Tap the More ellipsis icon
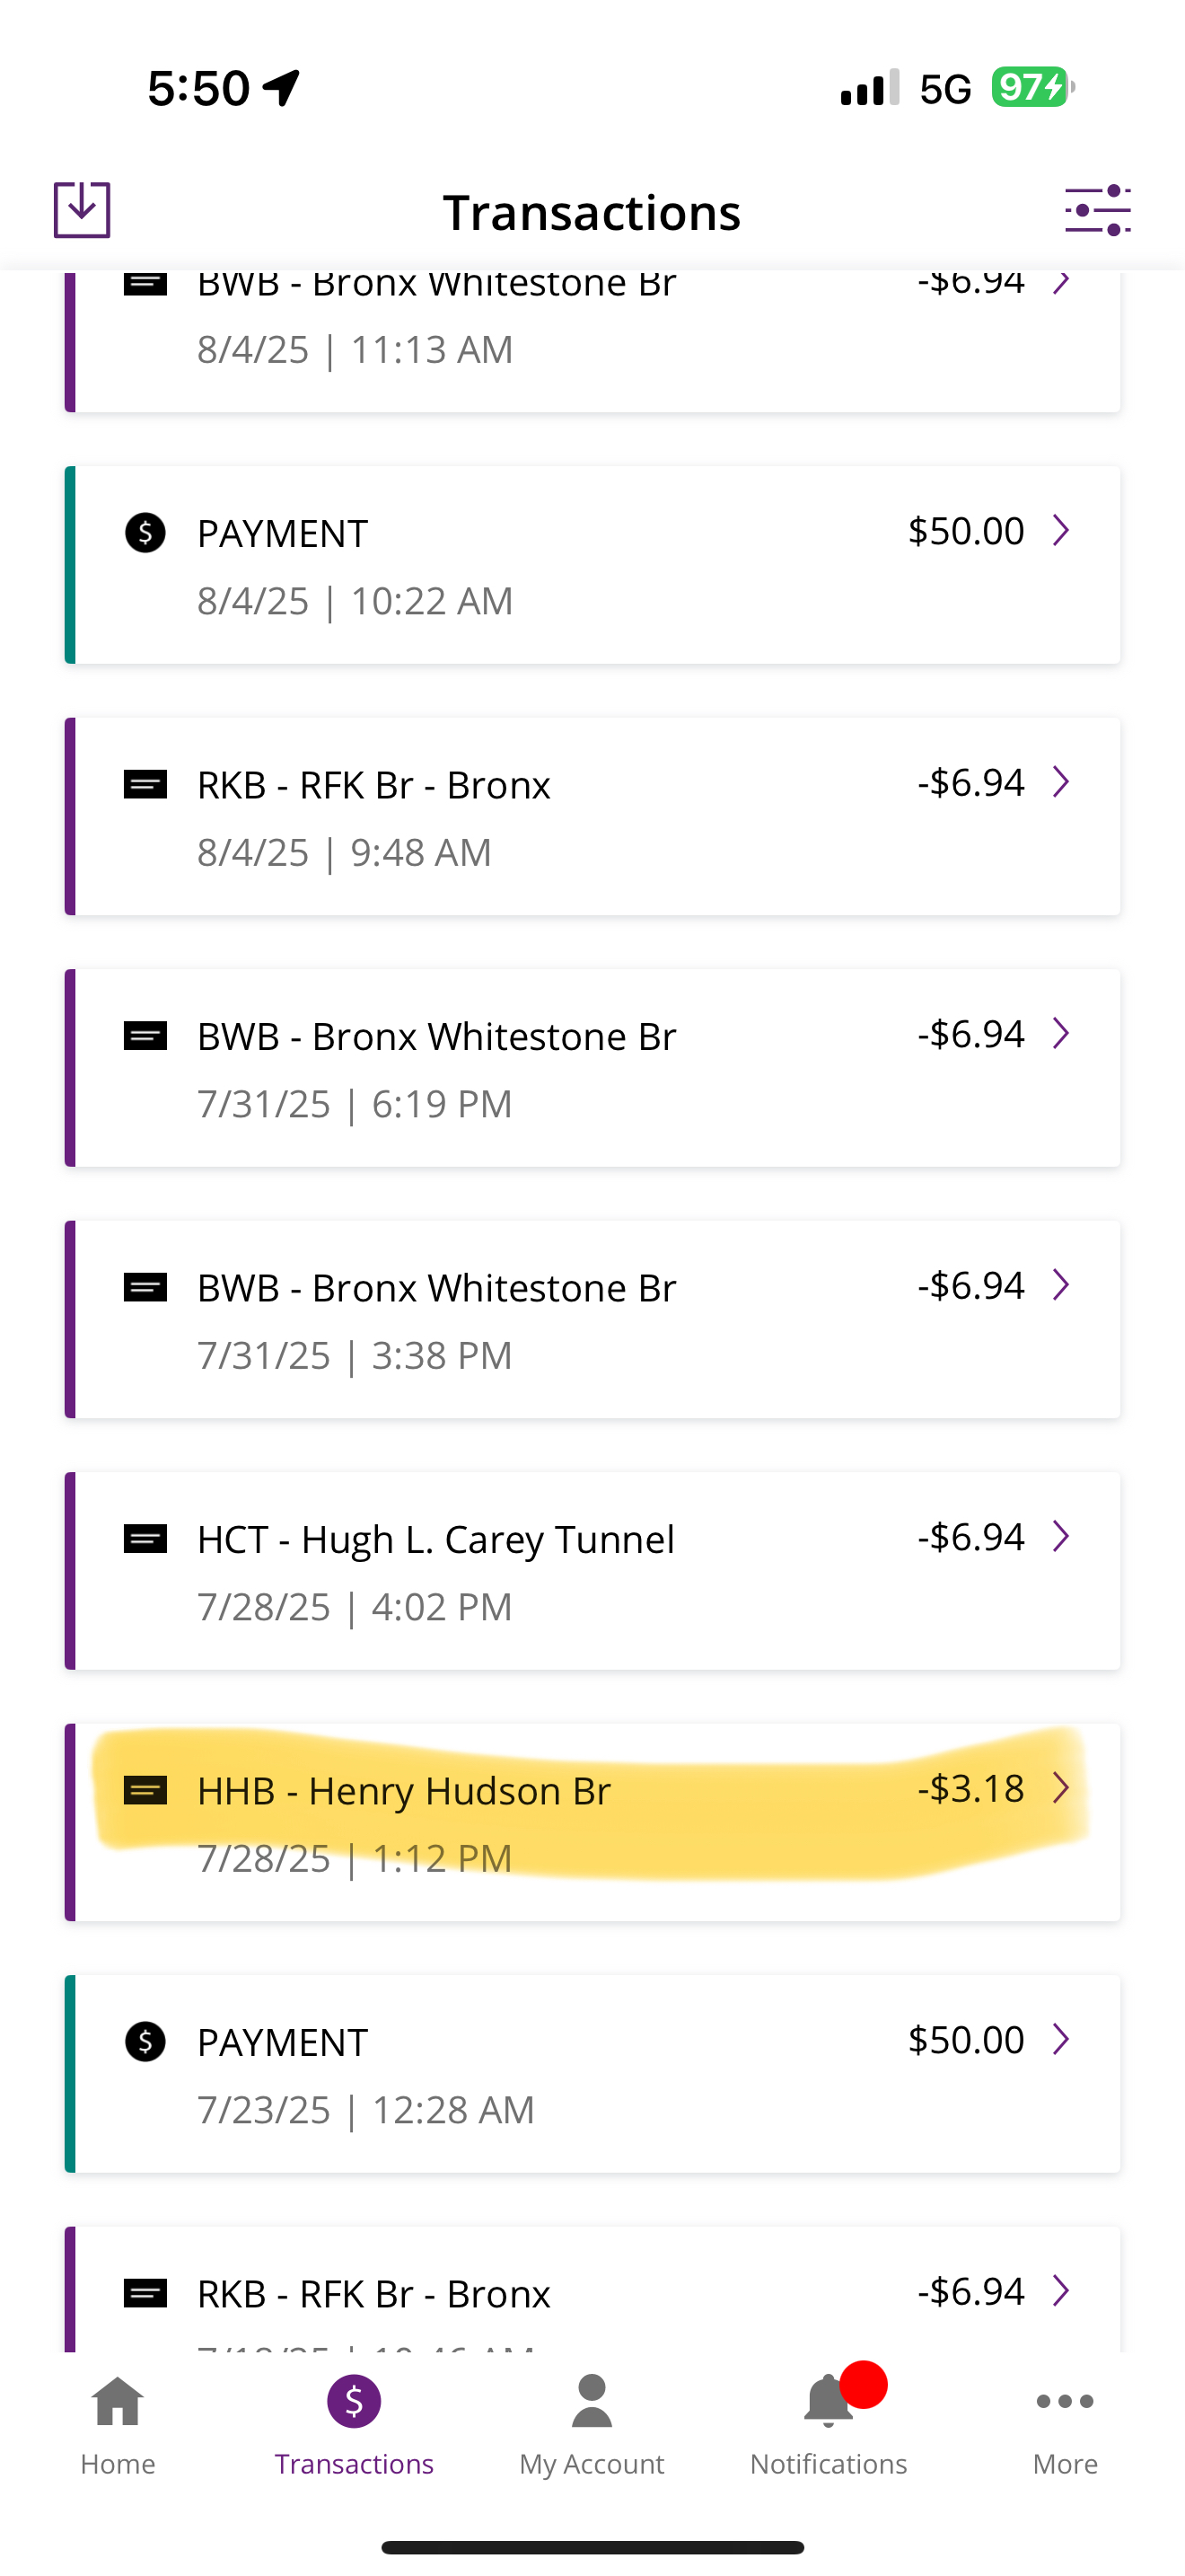The height and width of the screenshot is (2576, 1185). (x=1065, y=2402)
